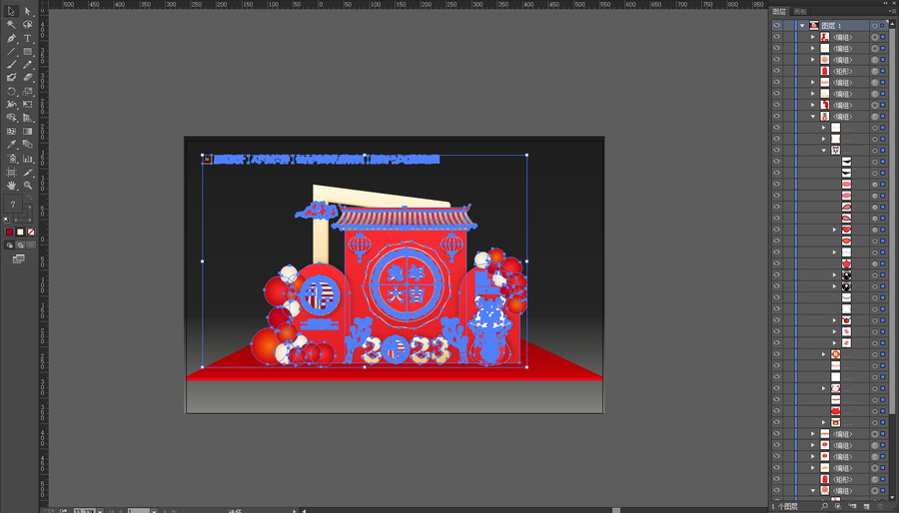Click the zoom percentage field
899x513 pixels.
(84, 510)
